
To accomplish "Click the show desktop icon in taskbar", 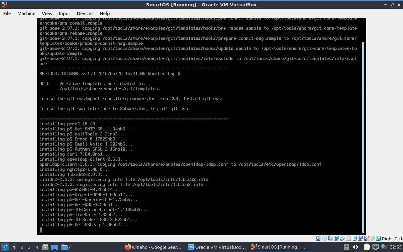I will pos(54,247).
